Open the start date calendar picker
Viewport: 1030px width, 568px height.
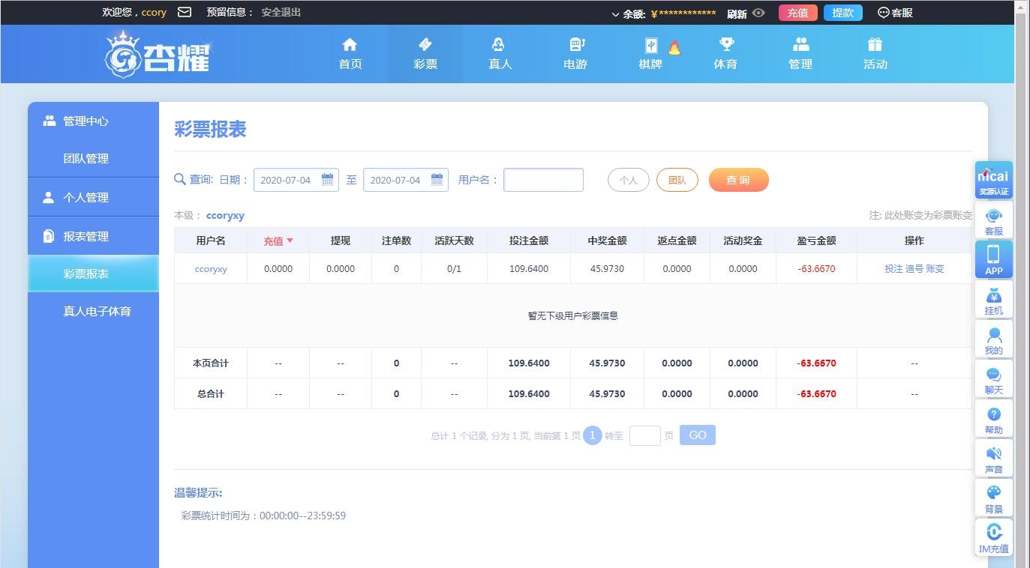pos(327,180)
